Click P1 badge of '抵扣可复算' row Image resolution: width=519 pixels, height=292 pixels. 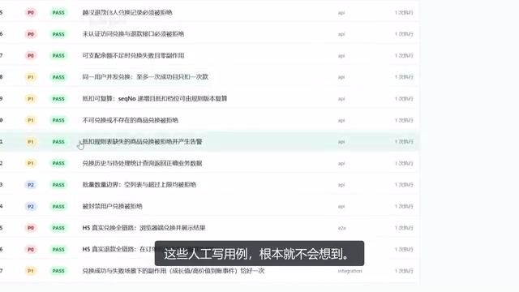(31, 99)
